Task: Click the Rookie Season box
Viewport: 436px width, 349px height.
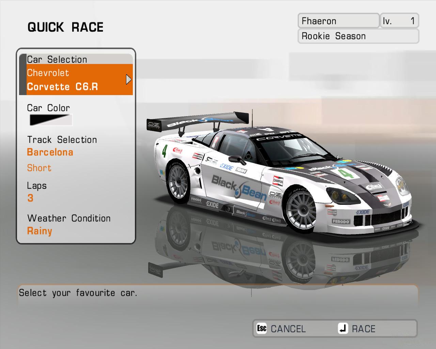Action: tap(358, 36)
